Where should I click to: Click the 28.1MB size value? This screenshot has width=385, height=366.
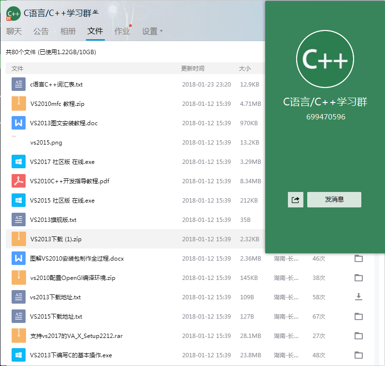click(250, 336)
